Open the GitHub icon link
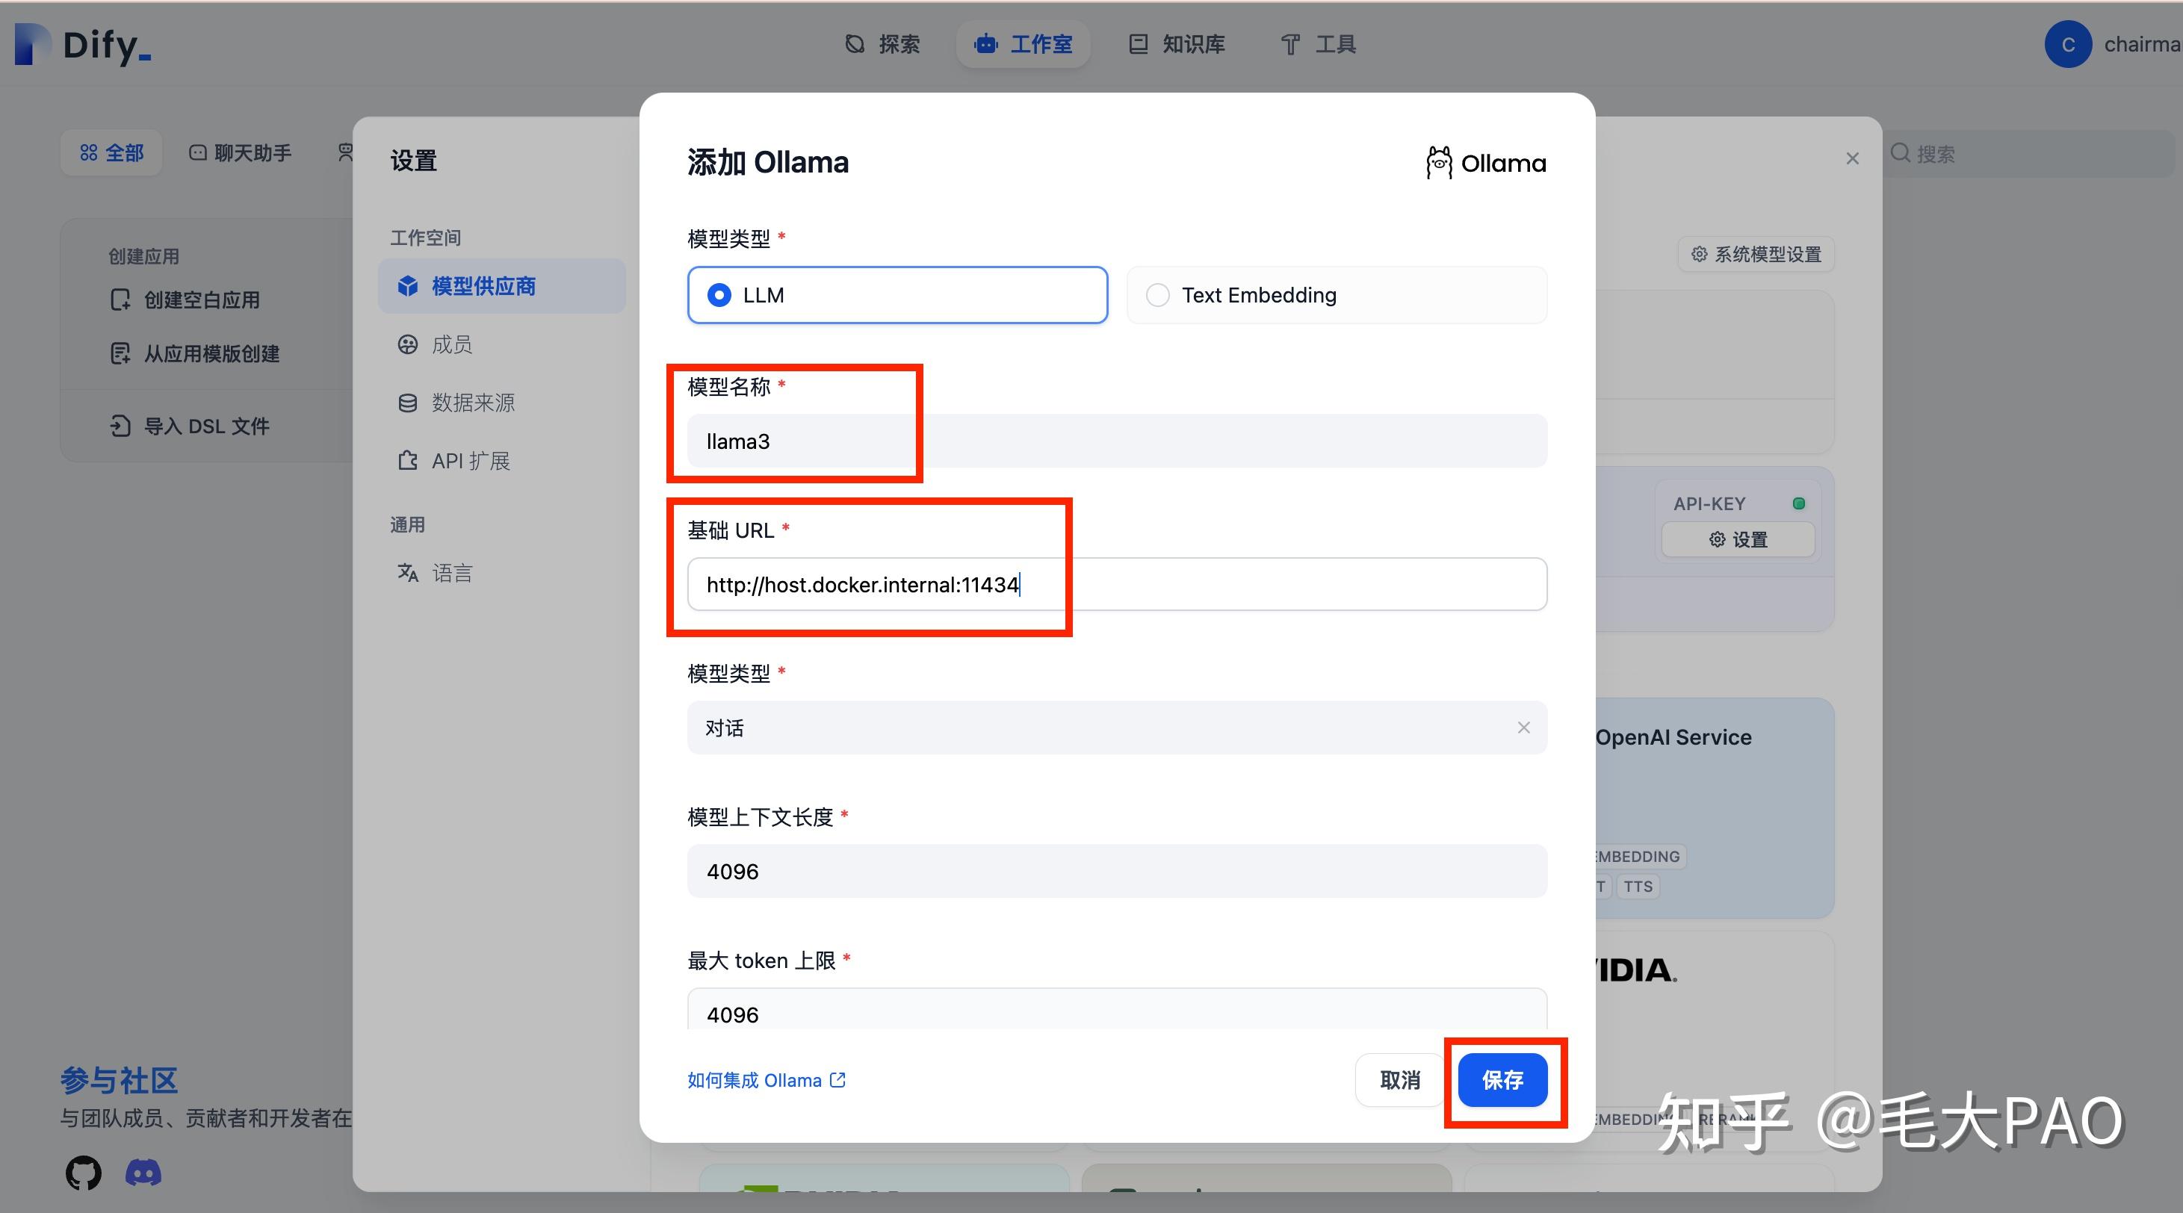Viewport: 2183px width, 1213px height. pyautogui.click(x=84, y=1173)
